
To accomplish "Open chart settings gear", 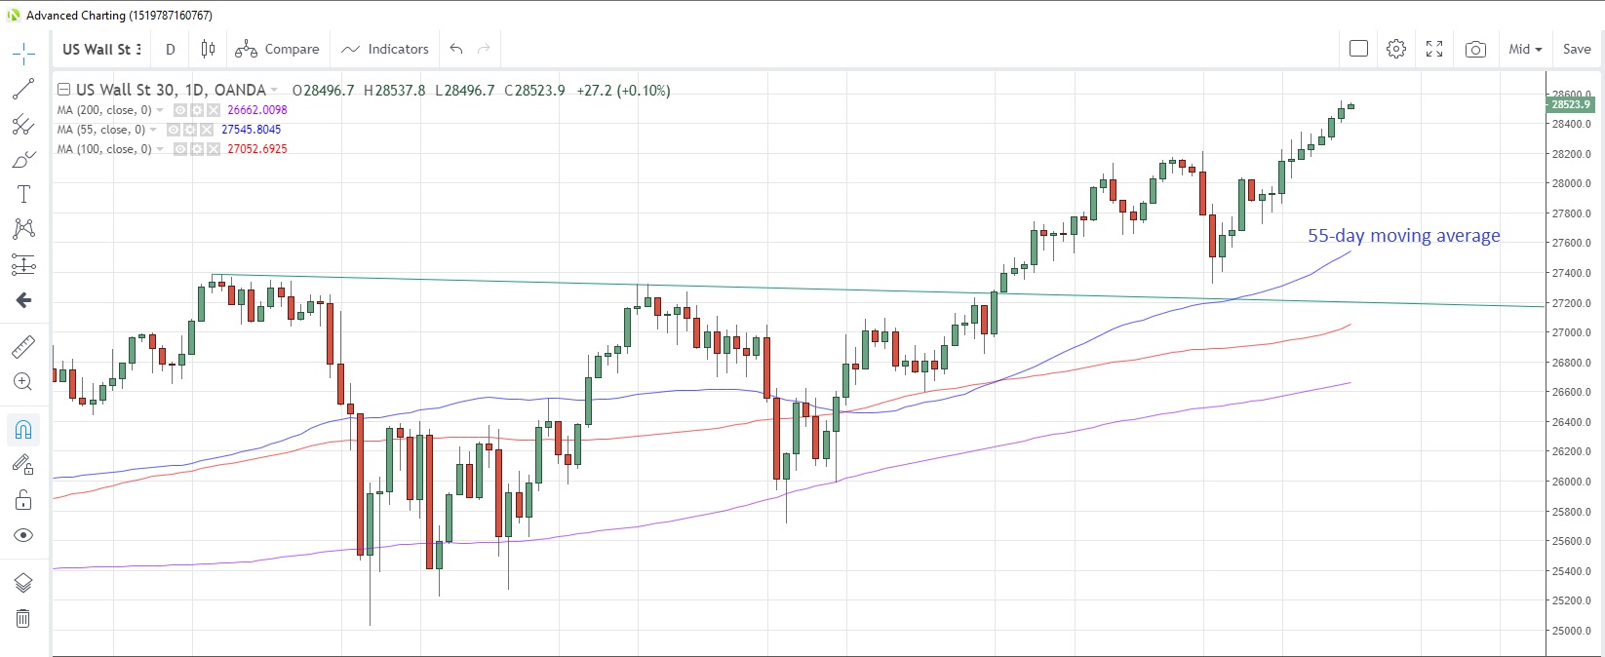I will (x=1396, y=49).
